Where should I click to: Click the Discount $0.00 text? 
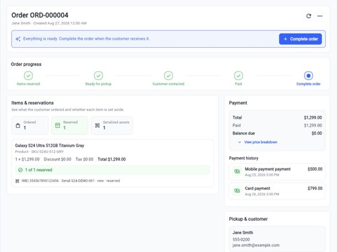tap(57, 159)
